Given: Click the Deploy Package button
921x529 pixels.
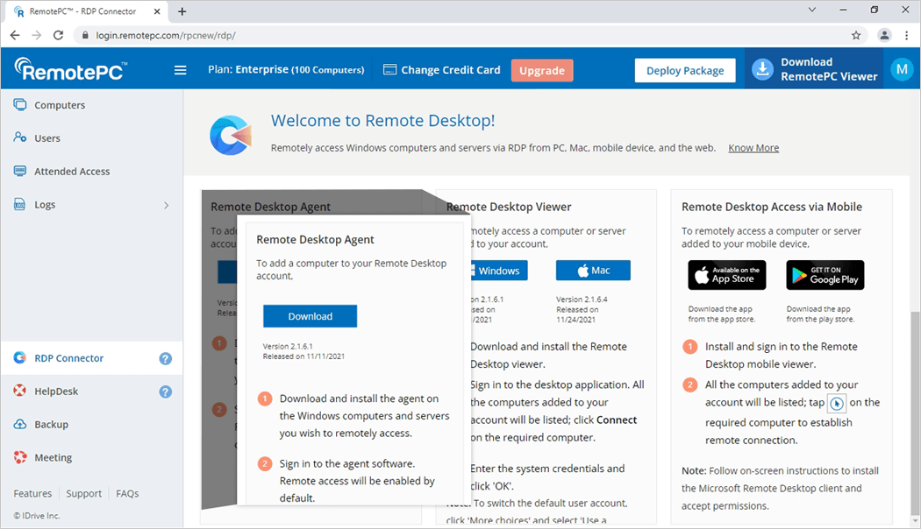Looking at the screenshot, I should 685,70.
